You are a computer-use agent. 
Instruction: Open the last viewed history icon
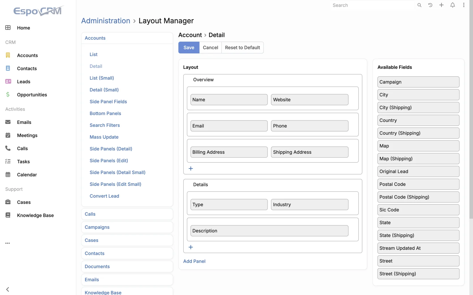(430, 5)
